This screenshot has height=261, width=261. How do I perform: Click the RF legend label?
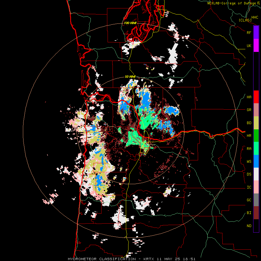click(249, 32)
